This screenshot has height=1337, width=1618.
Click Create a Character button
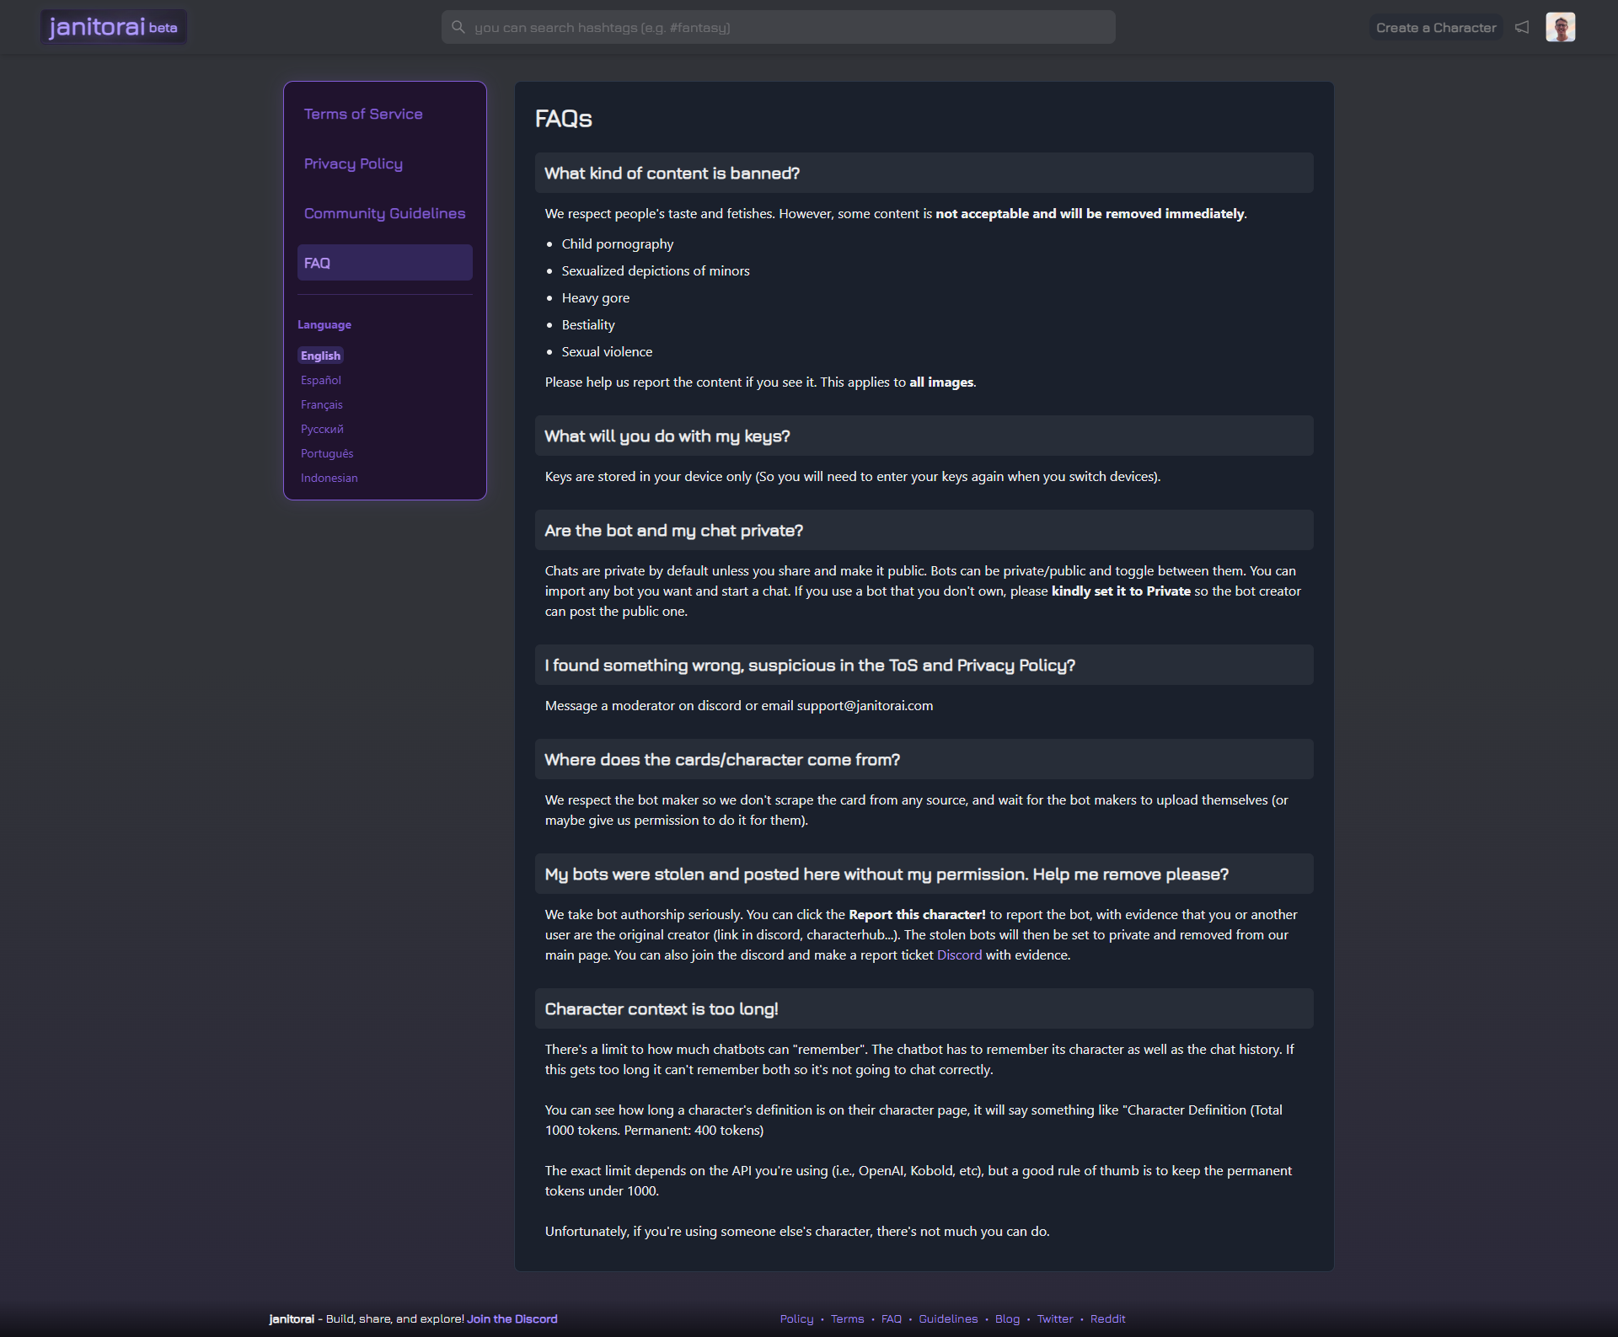(x=1436, y=27)
